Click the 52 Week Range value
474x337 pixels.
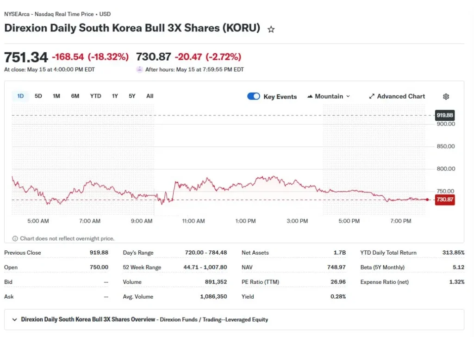pos(205,267)
